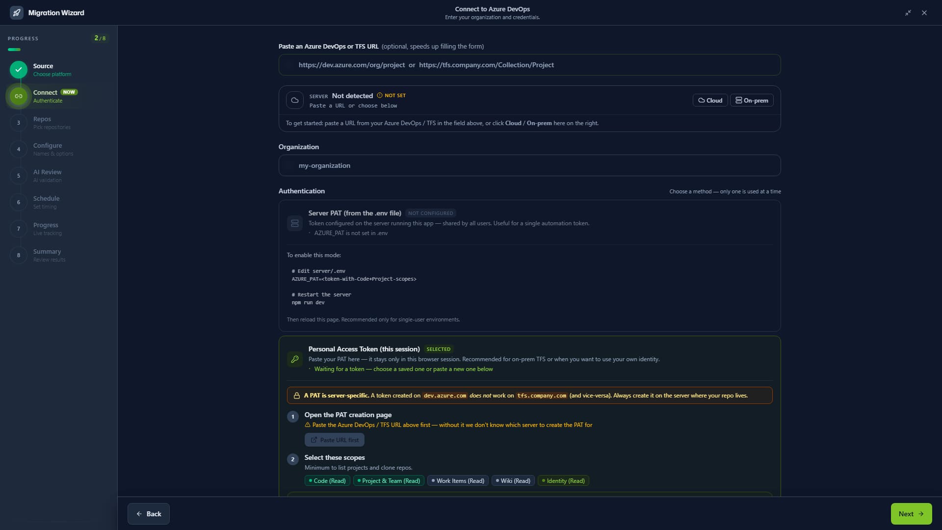Select step 6 Schedule circle

point(19,202)
